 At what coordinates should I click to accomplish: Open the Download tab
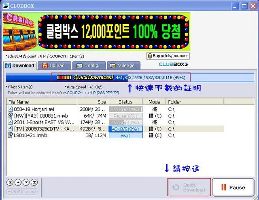coord(20,65)
